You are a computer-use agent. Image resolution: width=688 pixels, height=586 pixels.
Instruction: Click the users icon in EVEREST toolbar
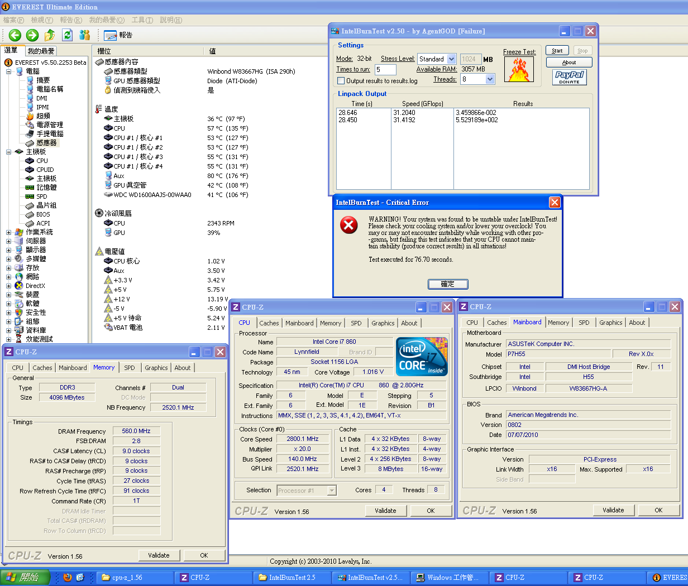84,35
